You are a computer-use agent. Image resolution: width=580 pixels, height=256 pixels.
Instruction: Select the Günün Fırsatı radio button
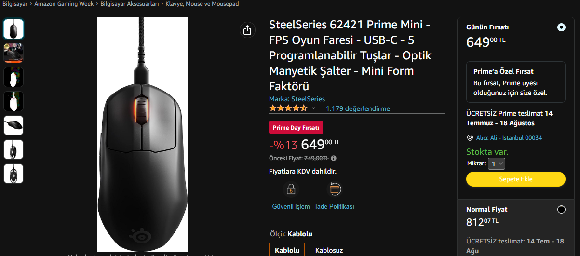click(x=561, y=27)
